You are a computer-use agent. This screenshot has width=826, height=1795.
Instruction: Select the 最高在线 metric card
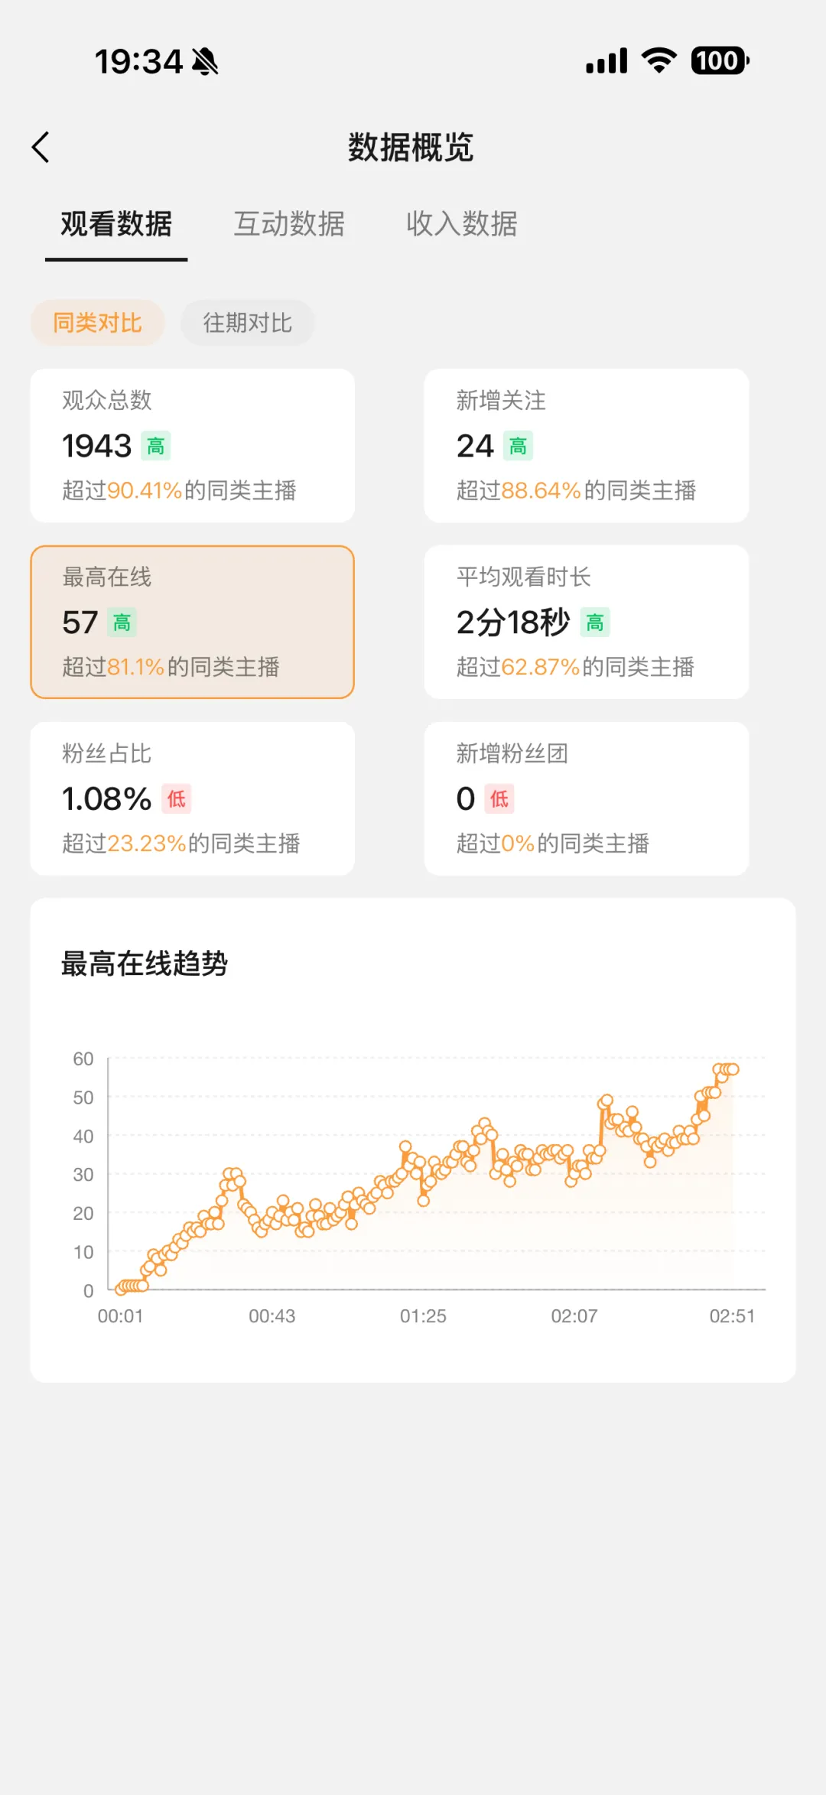tap(193, 622)
